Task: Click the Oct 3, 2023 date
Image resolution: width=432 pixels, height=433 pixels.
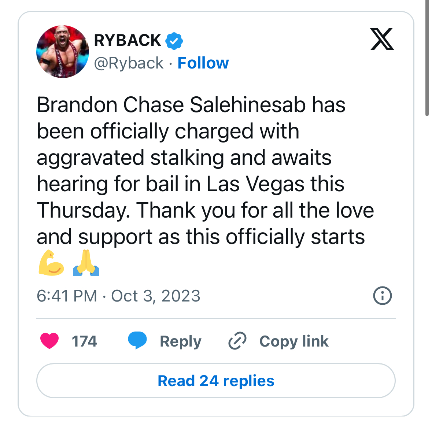Action: pos(156,296)
